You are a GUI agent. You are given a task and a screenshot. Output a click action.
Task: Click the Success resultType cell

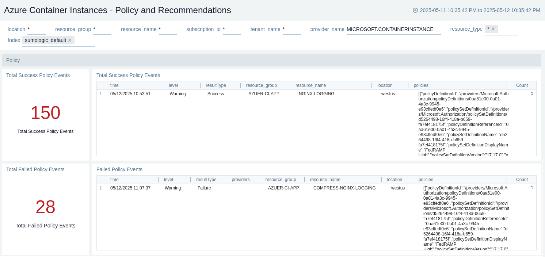pyautogui.click(x=216, y=94)
